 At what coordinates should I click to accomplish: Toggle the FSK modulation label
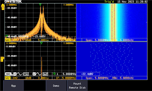pyautogui.click(x=26, y=74)
